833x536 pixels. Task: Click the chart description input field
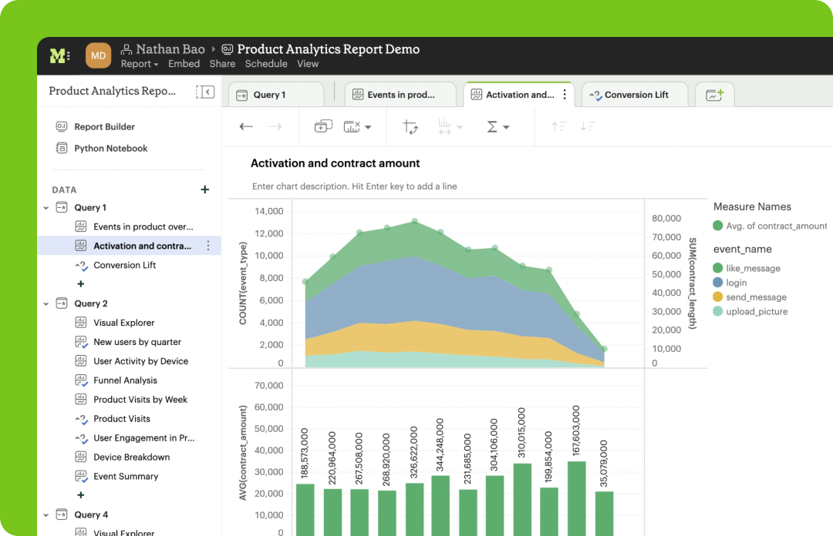[x=354, y=187]
